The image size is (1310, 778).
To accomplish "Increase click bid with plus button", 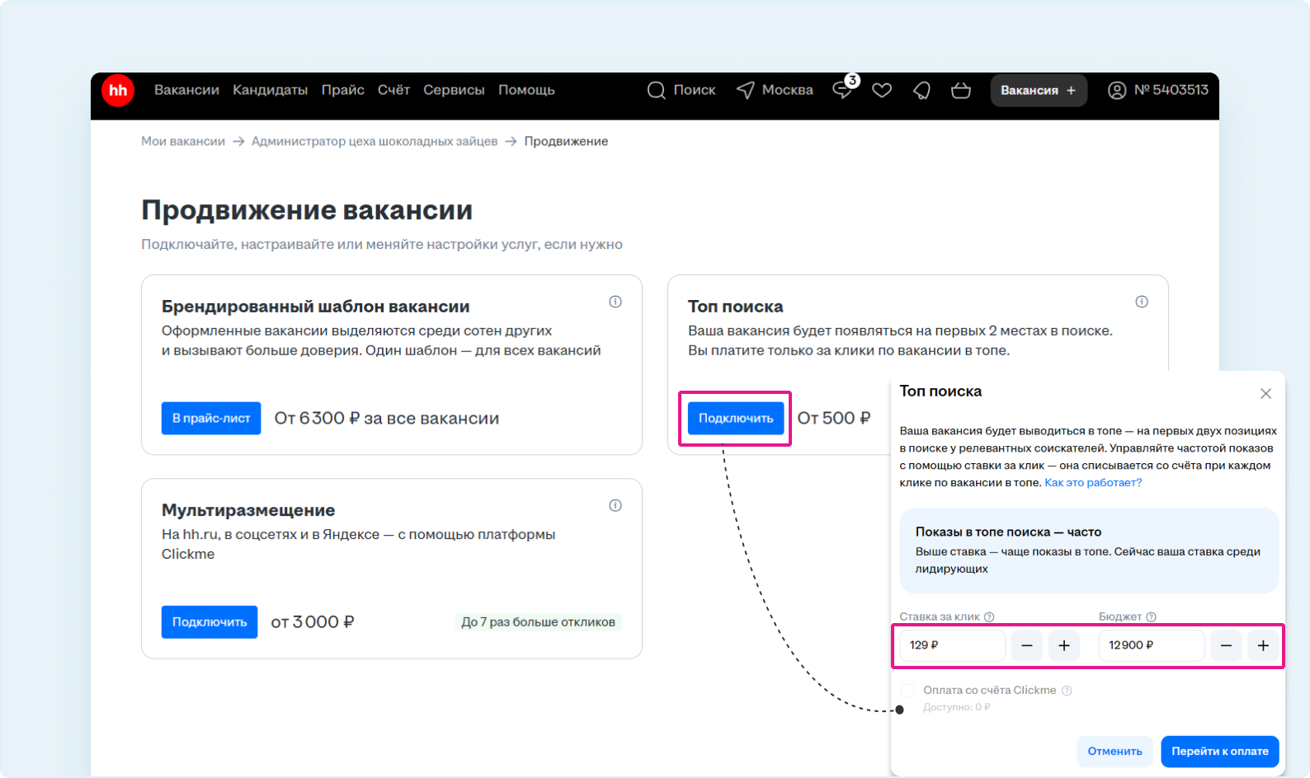I will [1064, 645].
